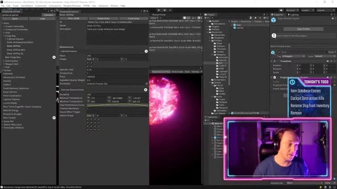The image size is (337, 189).
Task: Toggle Mute Audio in Game view
Action: tap(177, 71)
